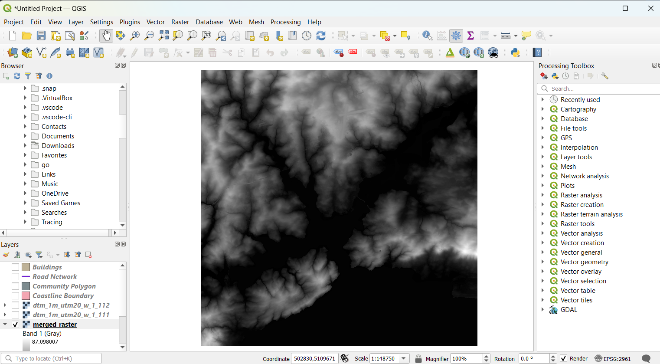The height and width of the screenshot is (364, 660).
Task: Expand the Raster terrain analysis group
Action: tap(542, 214)
